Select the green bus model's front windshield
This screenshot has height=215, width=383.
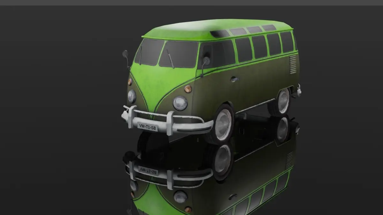166,53
